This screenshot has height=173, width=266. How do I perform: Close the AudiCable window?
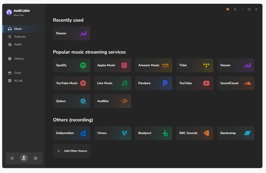[x=256, y=10]
